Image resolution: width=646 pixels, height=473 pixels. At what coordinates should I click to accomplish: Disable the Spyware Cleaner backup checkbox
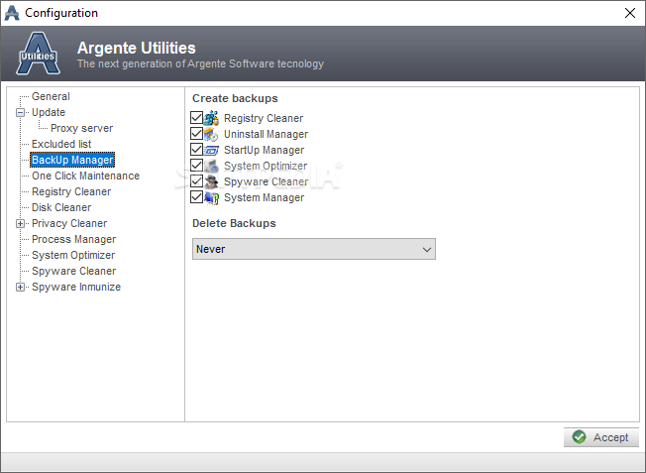[x=196, y=181]
